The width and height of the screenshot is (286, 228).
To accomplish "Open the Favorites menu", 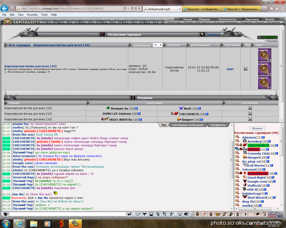I will 32,15.
